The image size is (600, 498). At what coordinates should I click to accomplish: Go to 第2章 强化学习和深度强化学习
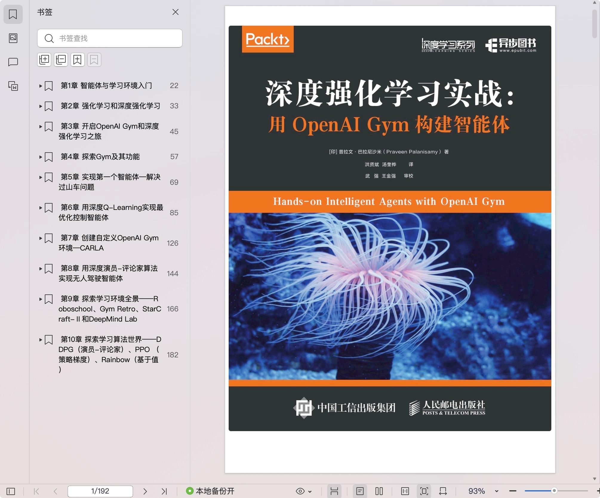coord(110,106)
